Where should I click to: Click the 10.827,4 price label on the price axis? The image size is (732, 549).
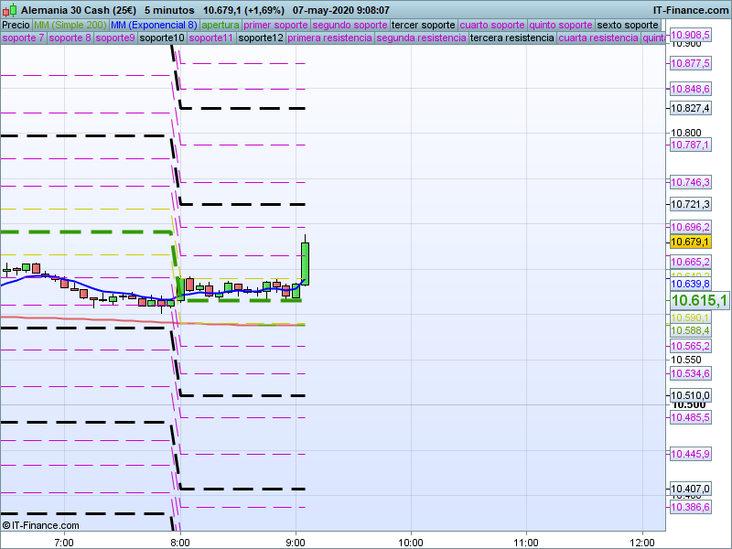tap(691, 108)
